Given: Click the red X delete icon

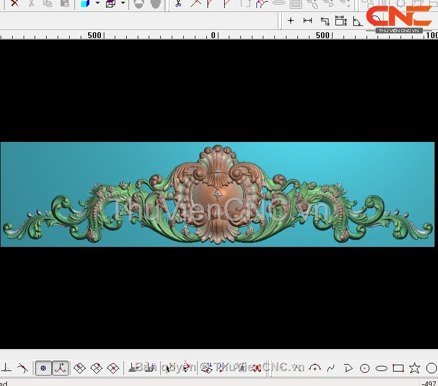Looking at the screenshot, I should [14, 3].
